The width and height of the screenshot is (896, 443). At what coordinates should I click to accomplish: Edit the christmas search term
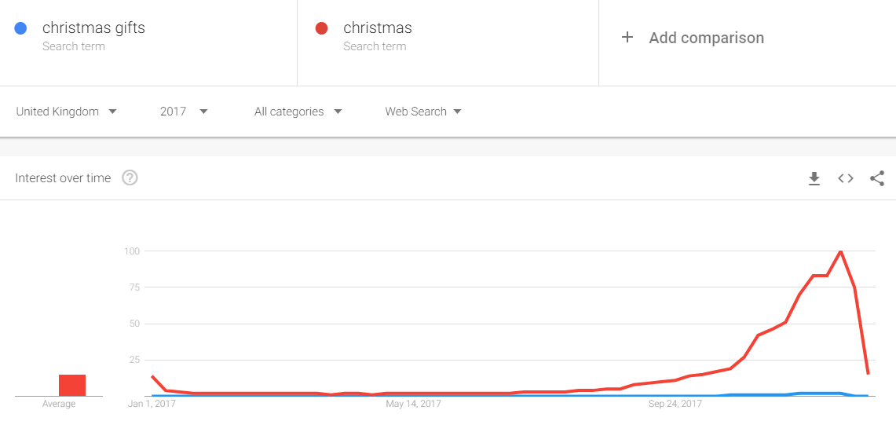[378, 28]
